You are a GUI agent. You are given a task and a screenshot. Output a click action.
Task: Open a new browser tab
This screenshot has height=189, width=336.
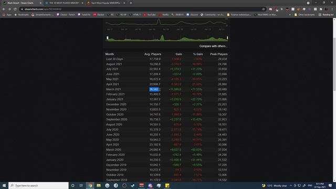(x=131, y=3)
